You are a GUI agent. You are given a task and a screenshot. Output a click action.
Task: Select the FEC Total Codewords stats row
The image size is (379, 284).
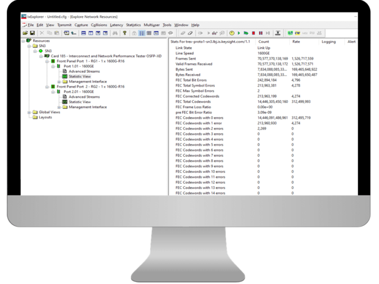[199, 101]
